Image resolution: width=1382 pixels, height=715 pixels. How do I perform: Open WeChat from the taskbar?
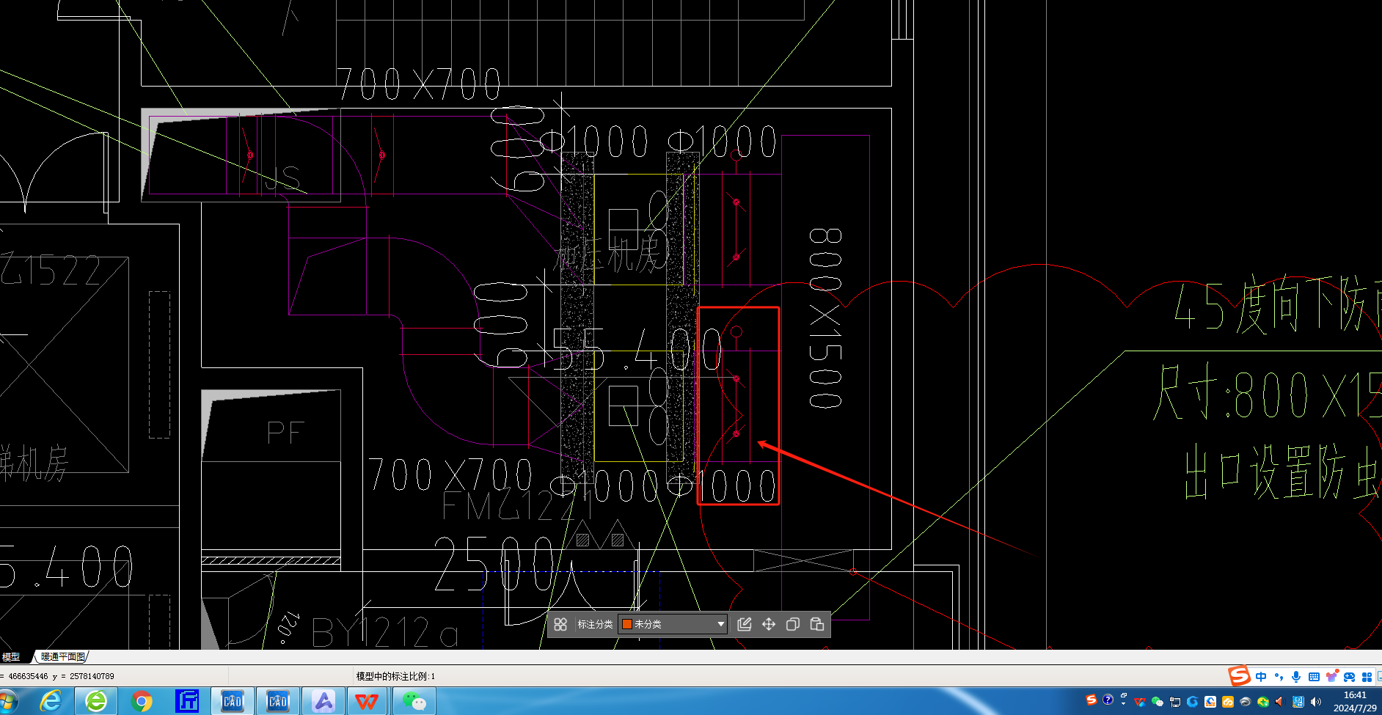414,702
